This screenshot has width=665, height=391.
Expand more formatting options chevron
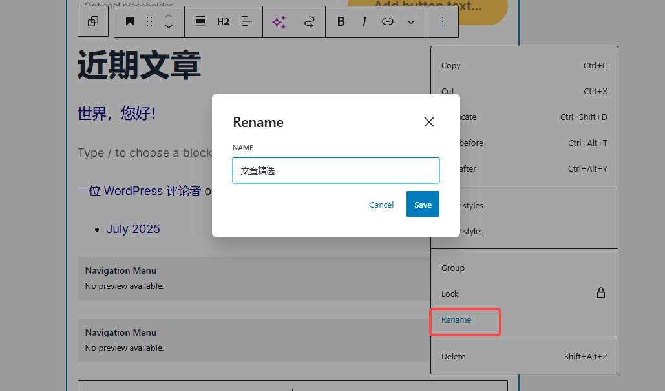(411, 22)
